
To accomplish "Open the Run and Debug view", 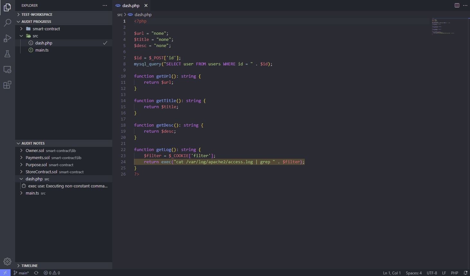I will 7,38.
